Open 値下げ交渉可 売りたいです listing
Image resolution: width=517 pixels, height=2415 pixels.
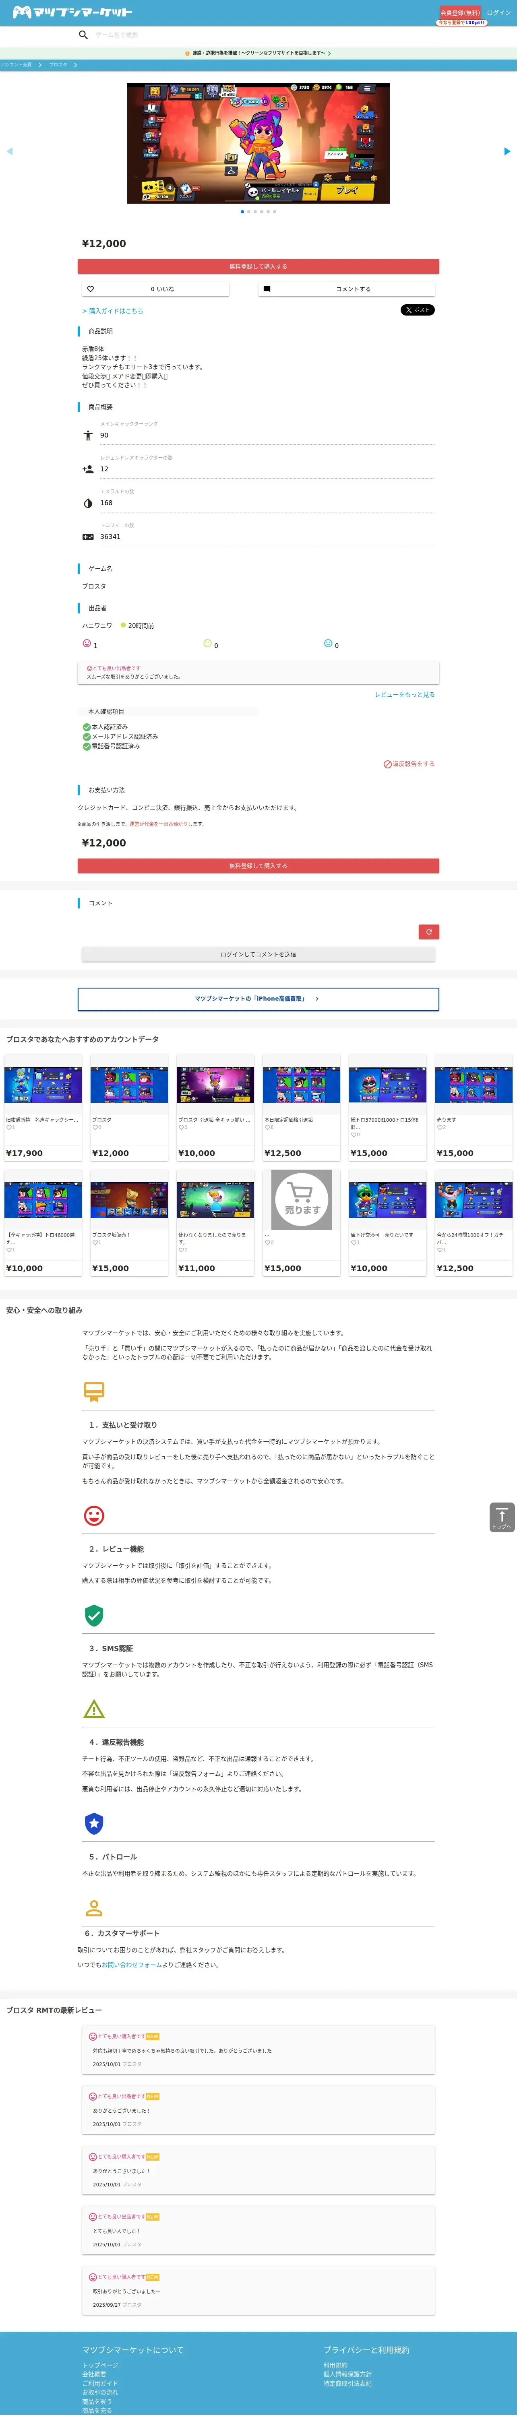tap(387, 1222)
